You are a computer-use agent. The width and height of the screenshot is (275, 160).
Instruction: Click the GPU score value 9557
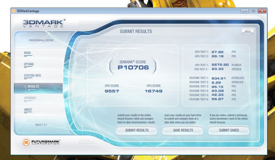click(x=112, y=91)
